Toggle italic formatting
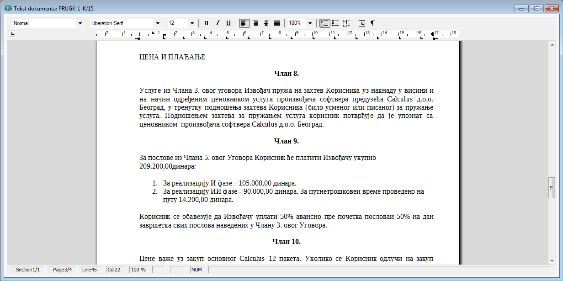 218,23
